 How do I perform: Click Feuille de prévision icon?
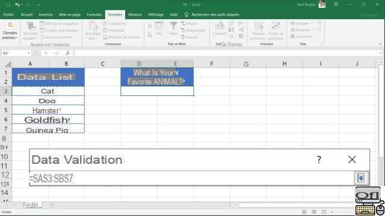[276, 31]
